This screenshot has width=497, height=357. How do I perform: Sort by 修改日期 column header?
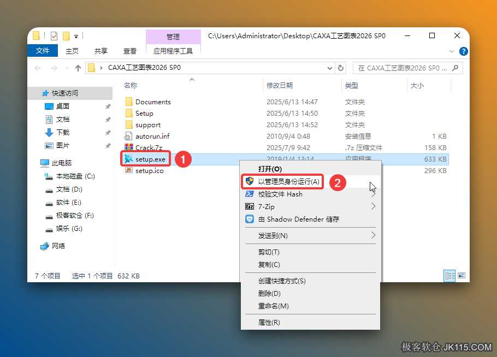tap(280, 85)
